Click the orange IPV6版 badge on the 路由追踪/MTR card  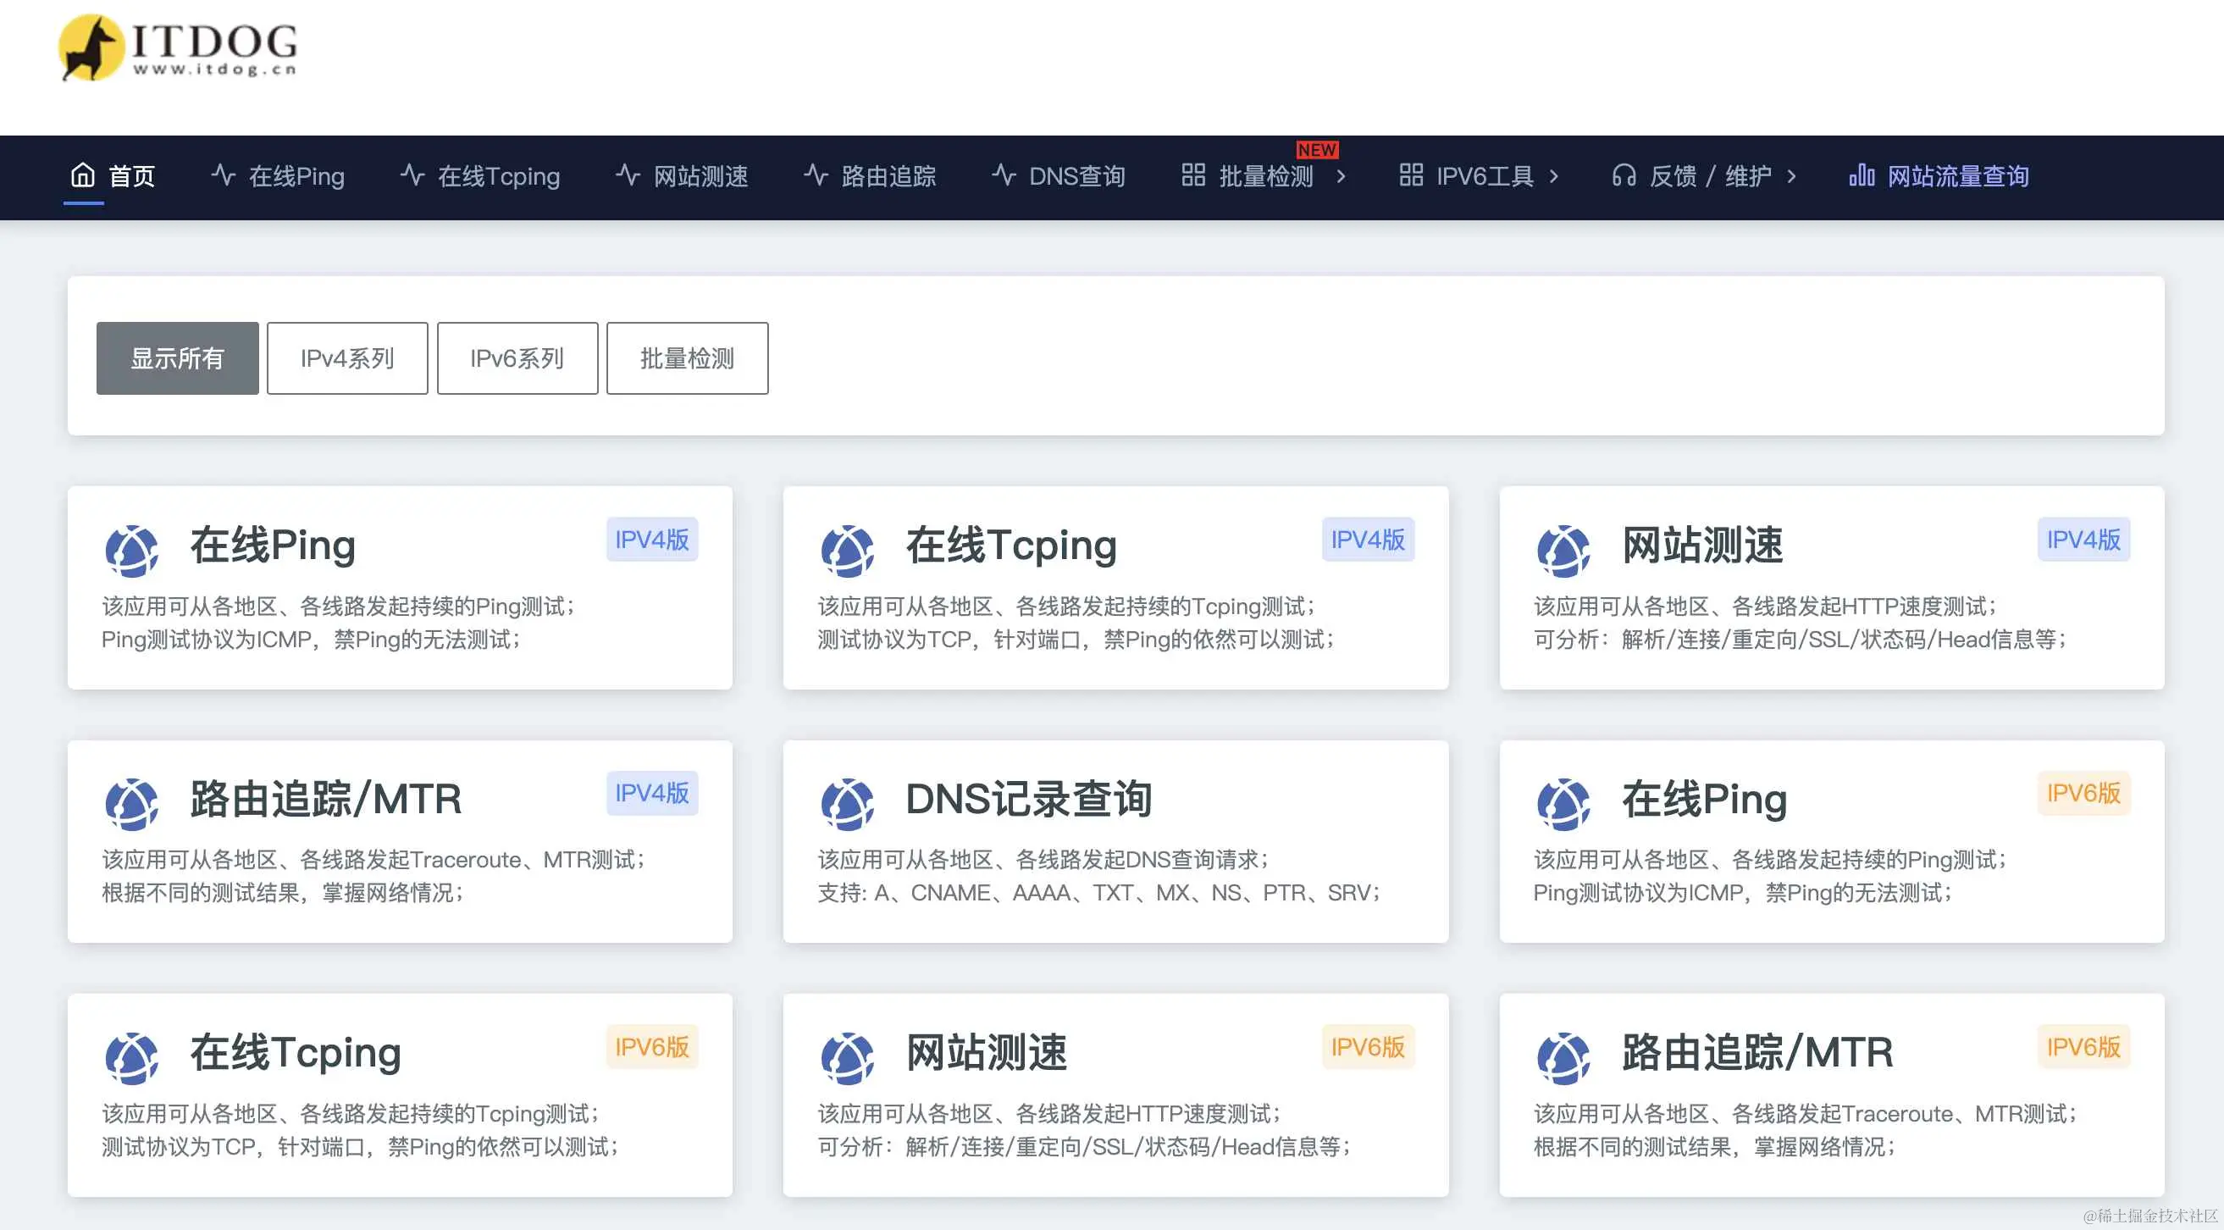coord(2083,1047)
